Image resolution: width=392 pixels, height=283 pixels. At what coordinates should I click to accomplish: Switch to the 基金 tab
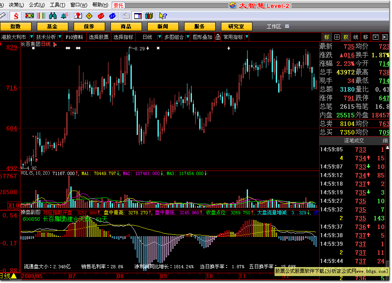[52, 27]
